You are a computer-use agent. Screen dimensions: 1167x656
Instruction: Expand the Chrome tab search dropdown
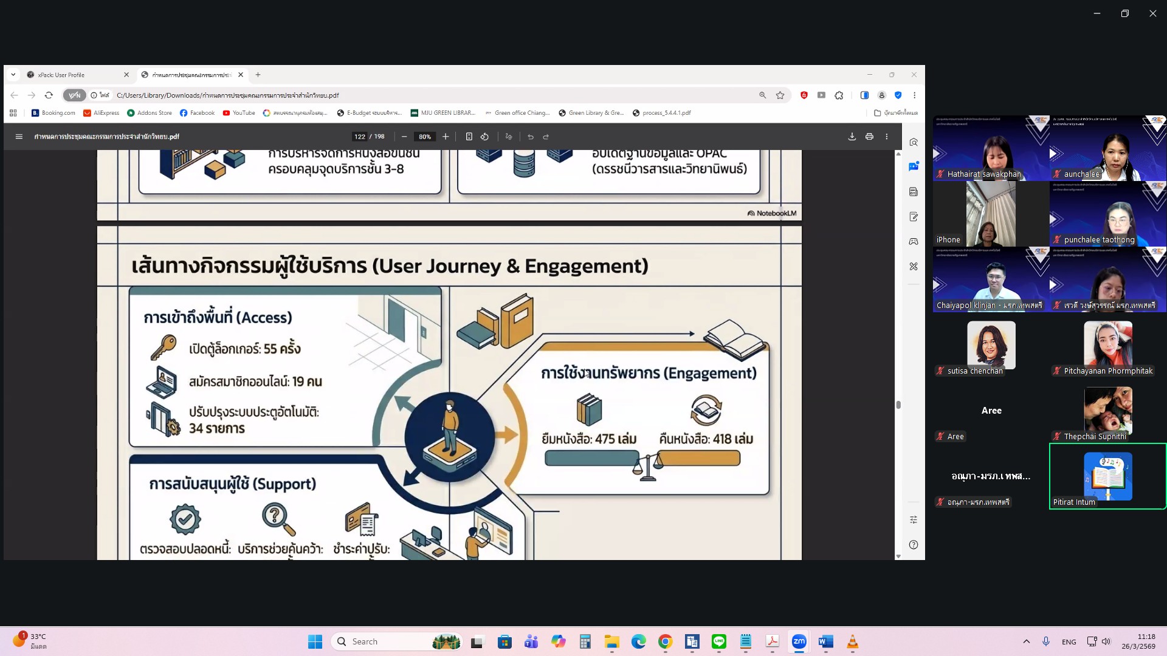pyautogui.click(x=13, y=75)
